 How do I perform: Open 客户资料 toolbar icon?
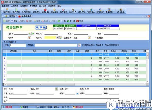(16, 11)
